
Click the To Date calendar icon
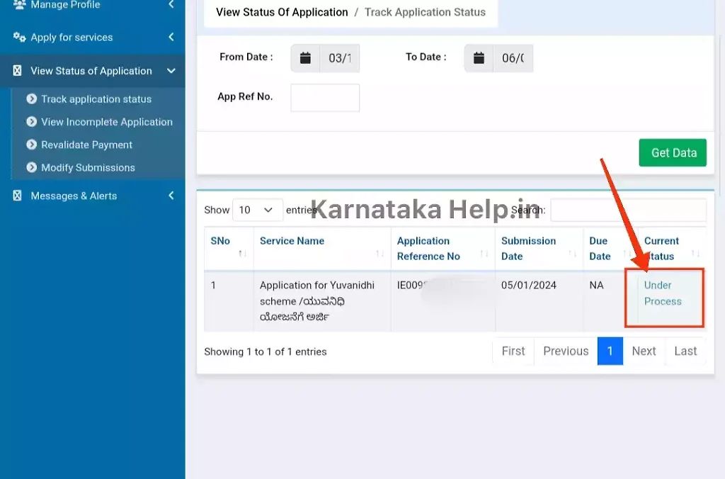[x=479, y=58]
